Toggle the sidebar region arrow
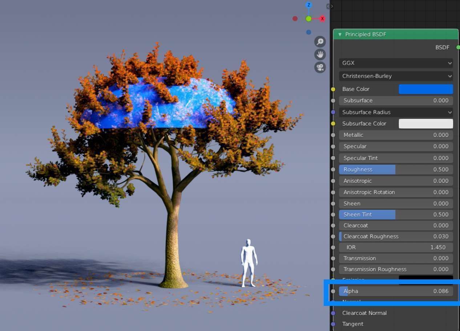This screenshot has height=331, width=460. (330, 6)
